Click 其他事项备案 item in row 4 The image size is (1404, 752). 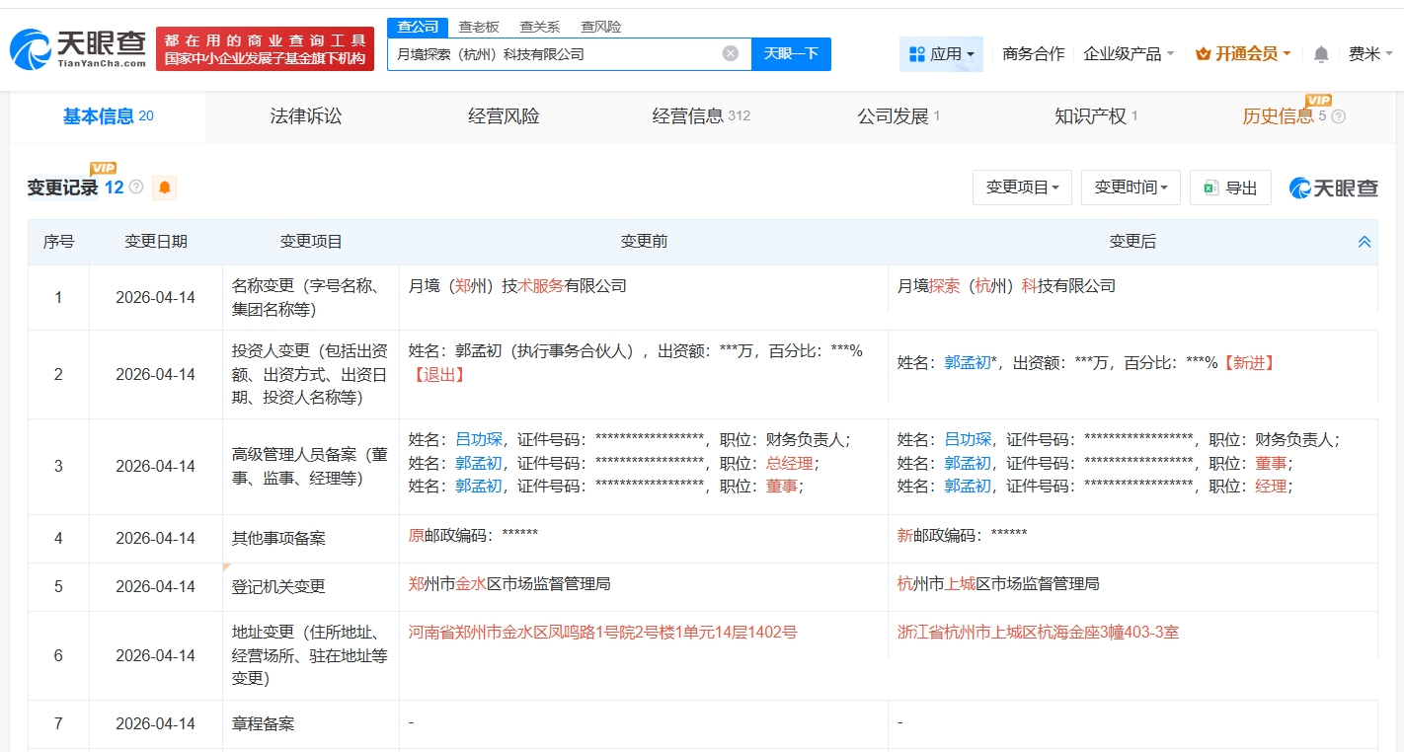tap(278, 539)
